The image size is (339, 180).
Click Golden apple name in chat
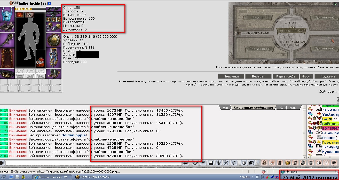tap(74, 135)
